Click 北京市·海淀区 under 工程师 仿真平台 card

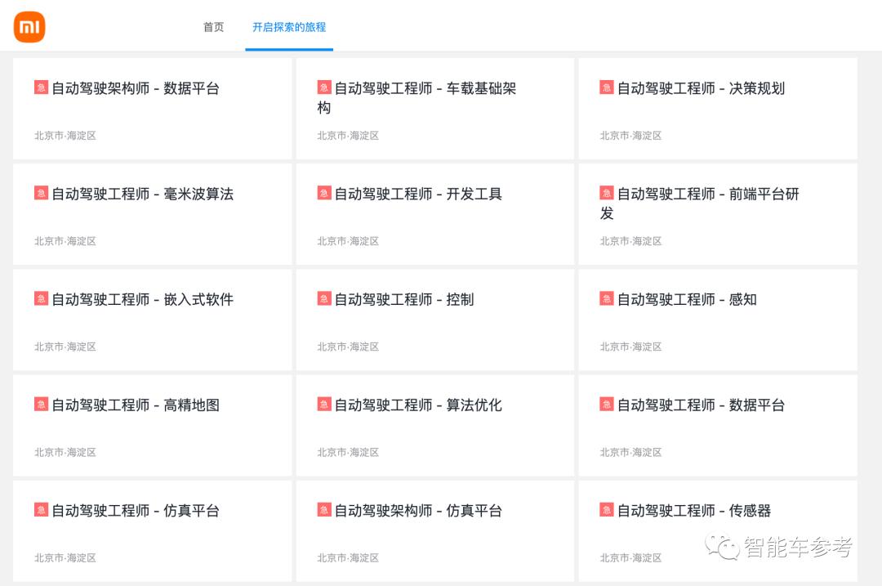click(65, 558)
